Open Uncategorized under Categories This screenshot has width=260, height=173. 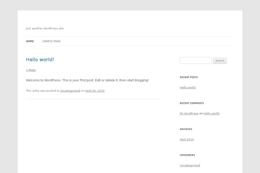(190, 165)
